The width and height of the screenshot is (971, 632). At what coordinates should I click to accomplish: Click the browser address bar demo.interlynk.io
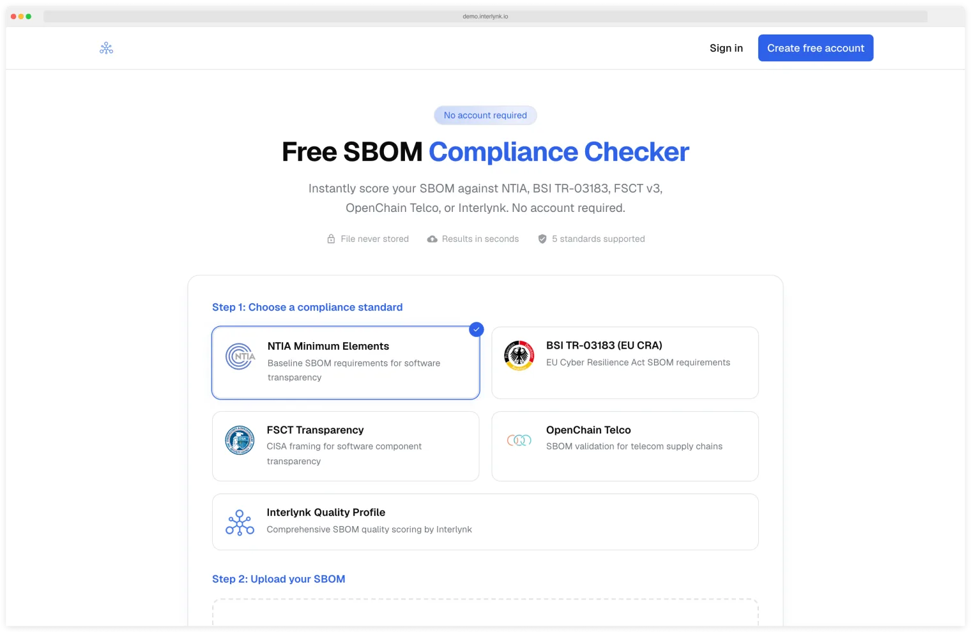485,17
